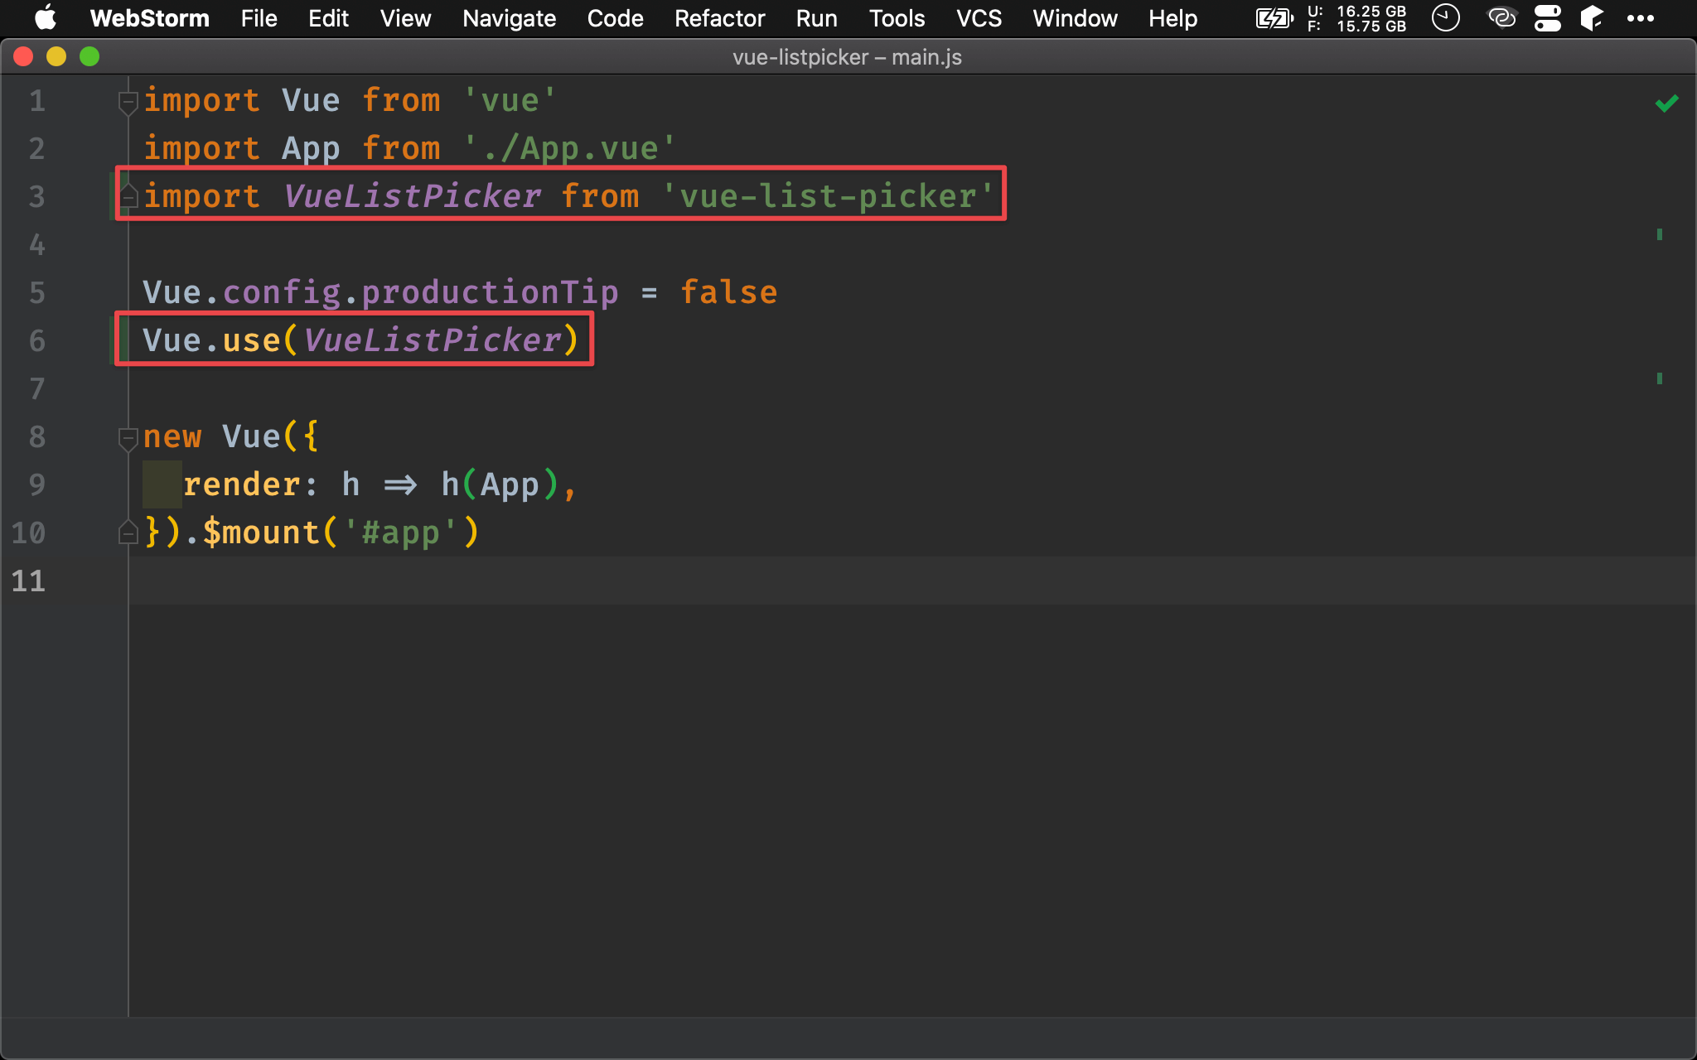This screenshot has height=1060, width=1697.
Task: Click the clock icon in menu bar
Action: tap(1445, 17)
